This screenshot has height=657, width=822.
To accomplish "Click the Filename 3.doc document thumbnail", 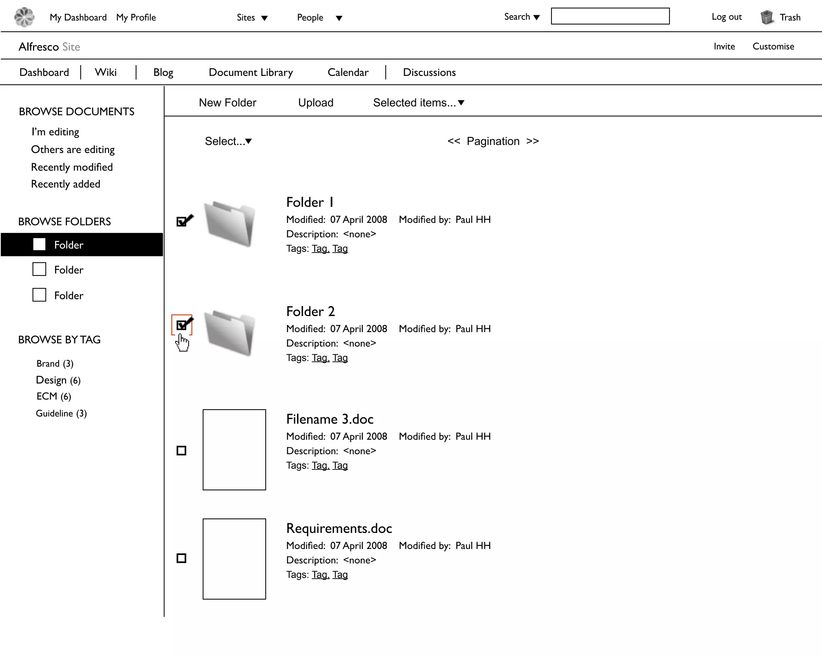I will point(234,449).
